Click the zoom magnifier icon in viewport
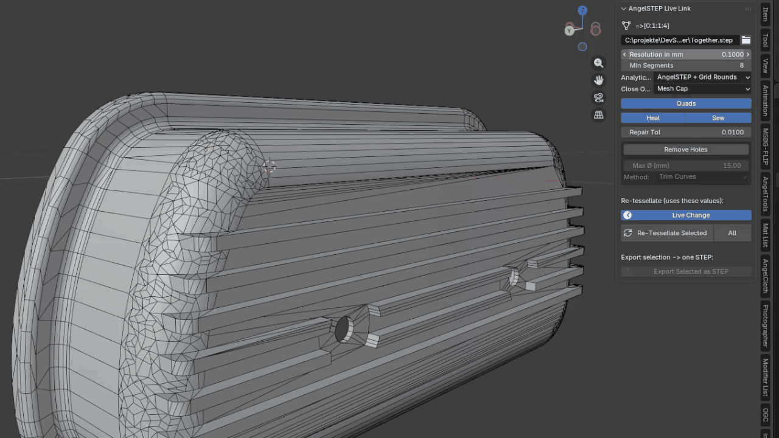Image resolution: width=779 pixels, height=438 pixels. tap(599, 63)
